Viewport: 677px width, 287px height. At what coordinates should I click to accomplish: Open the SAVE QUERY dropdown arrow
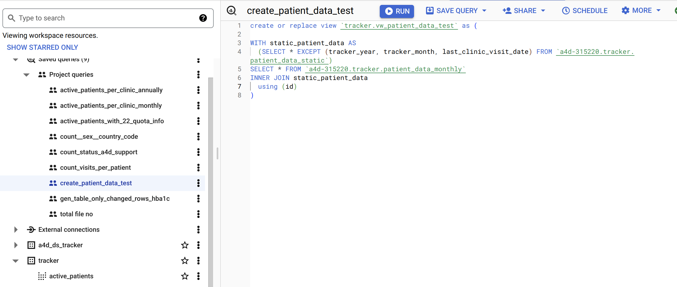tap(485, 11)
